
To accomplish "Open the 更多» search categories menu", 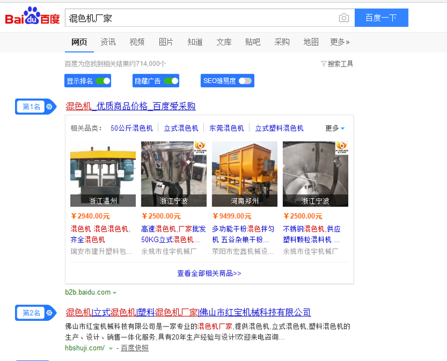I will pos(340,42).
